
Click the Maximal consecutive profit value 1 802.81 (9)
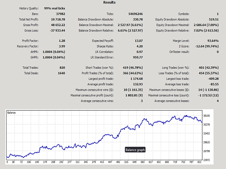click(134, 95)
